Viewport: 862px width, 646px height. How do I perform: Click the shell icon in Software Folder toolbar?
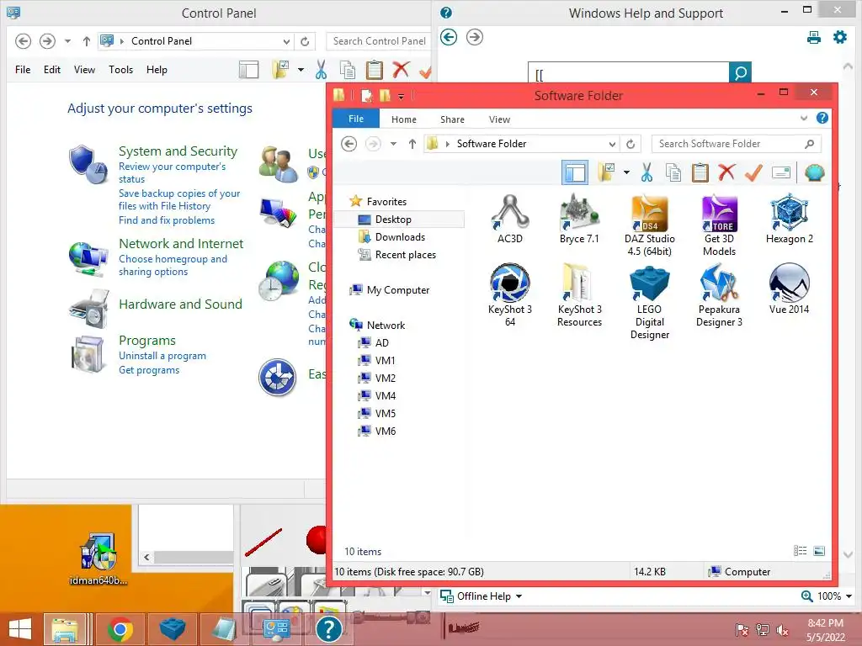coord(814,172)
